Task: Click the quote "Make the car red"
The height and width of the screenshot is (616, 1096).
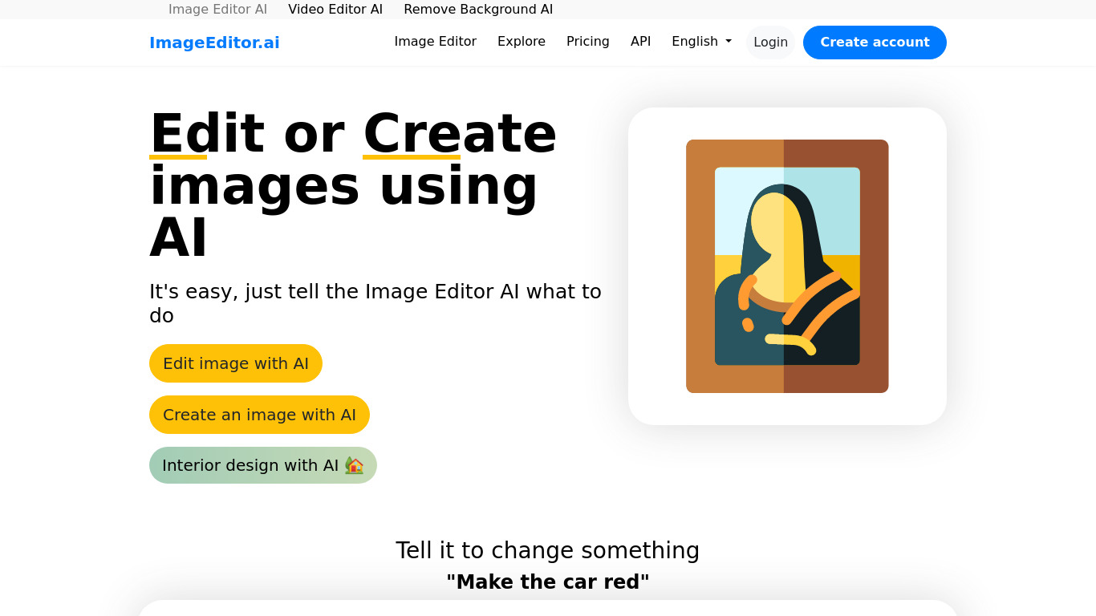Action: pos(548,582)
